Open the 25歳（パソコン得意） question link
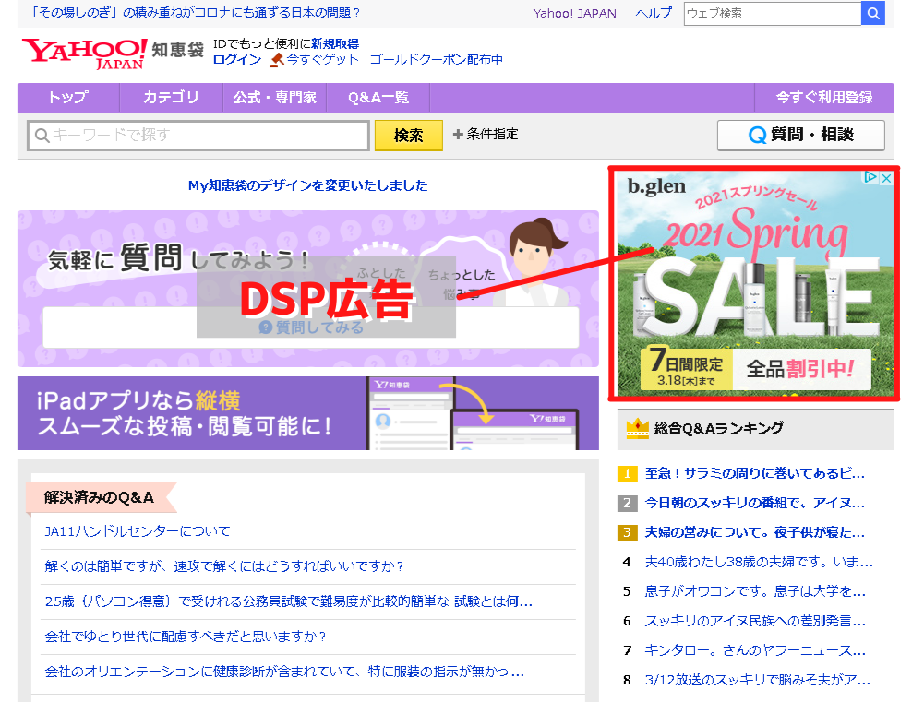The width and height of the screenshot is (912, 702). pos(289,601)
